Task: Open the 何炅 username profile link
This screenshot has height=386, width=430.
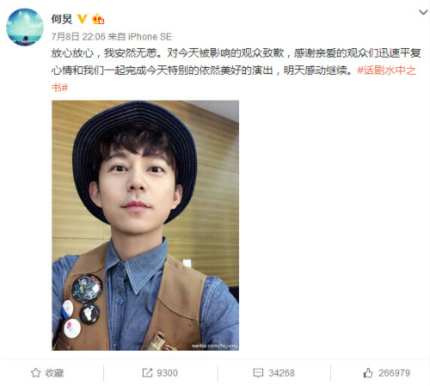Action: pyautogui.click(x=62, y=19)
